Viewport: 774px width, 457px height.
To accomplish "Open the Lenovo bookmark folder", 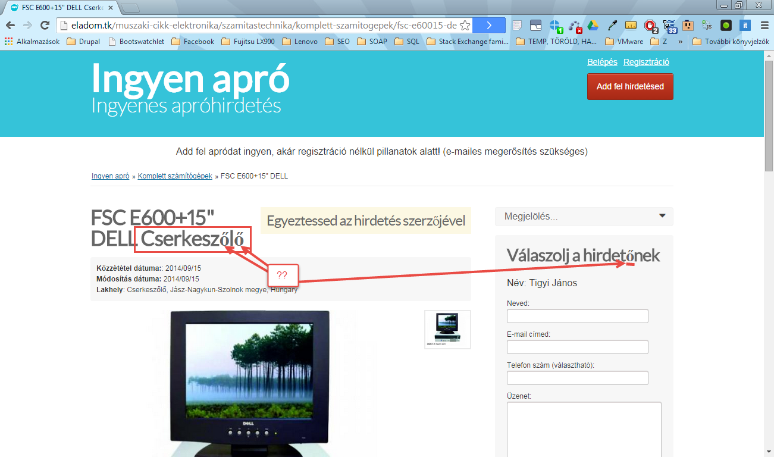I will pos(300,42).
